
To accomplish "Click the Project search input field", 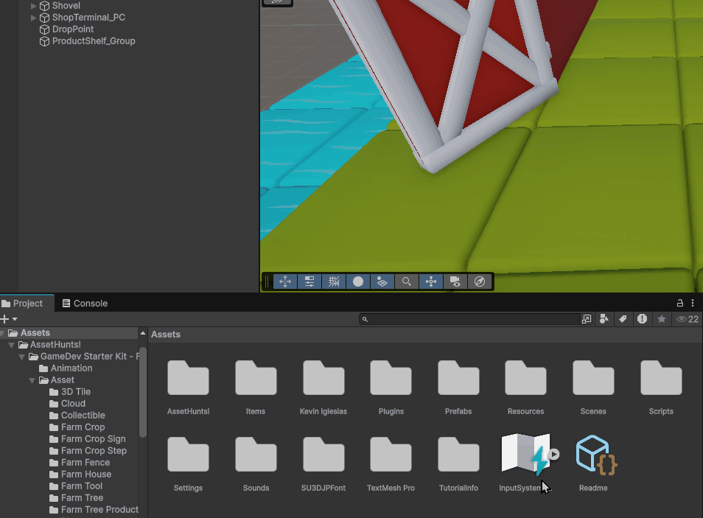I will 472,319.
